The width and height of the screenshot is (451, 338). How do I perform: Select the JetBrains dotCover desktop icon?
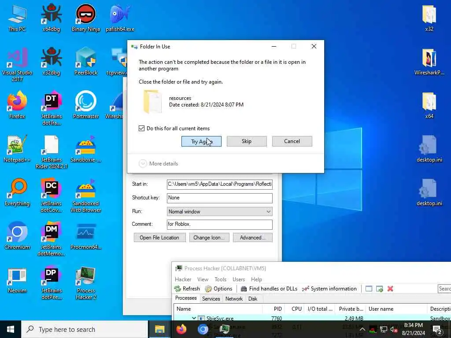click(x=51, y=195)
